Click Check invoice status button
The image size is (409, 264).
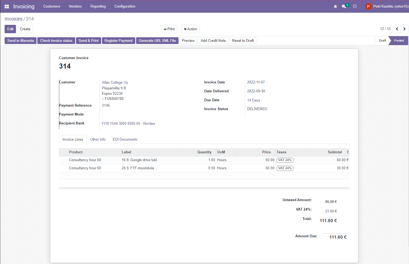[56, 41]
